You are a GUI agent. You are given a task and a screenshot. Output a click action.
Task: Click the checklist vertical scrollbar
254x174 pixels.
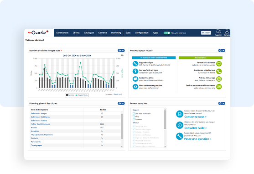(x=165, y=120)
